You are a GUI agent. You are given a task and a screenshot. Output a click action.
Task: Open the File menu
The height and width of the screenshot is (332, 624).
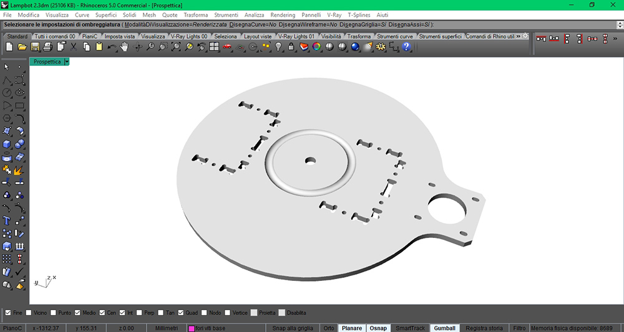[7, 15]
